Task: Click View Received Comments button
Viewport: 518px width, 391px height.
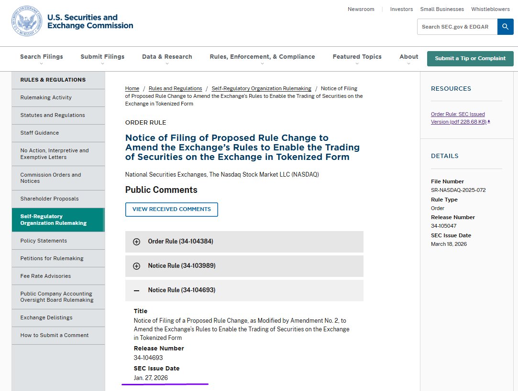Action: click(x=171, y=210)
